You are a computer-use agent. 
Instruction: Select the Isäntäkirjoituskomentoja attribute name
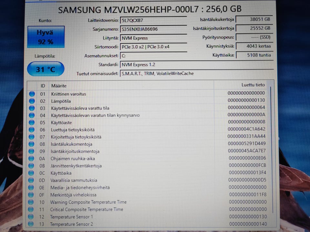click(75, 151)
